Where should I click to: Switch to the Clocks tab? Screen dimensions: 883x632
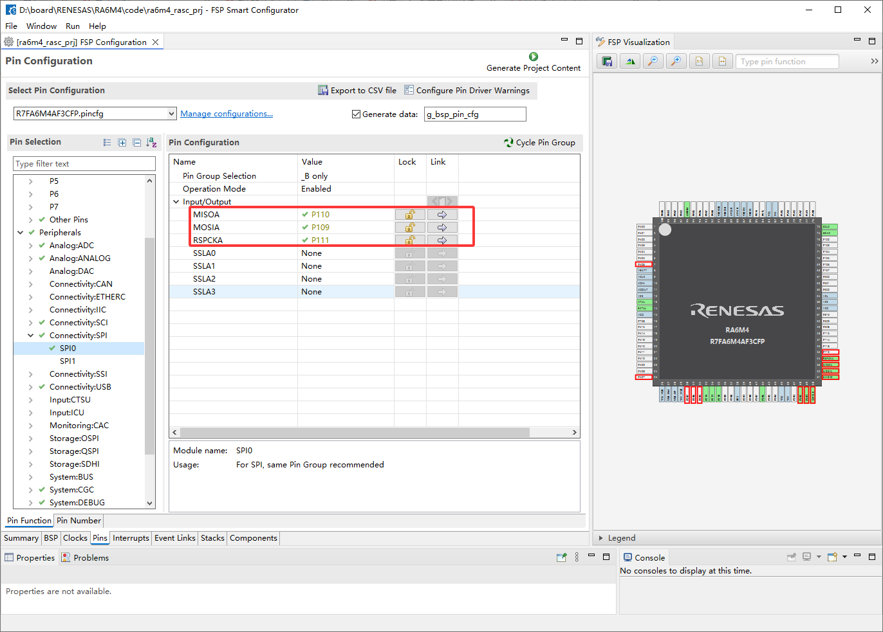point(75,538)
